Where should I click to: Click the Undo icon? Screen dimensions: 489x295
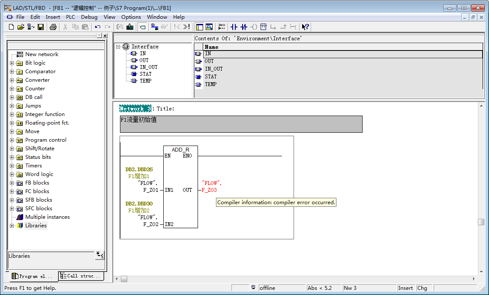click(98, 27)
